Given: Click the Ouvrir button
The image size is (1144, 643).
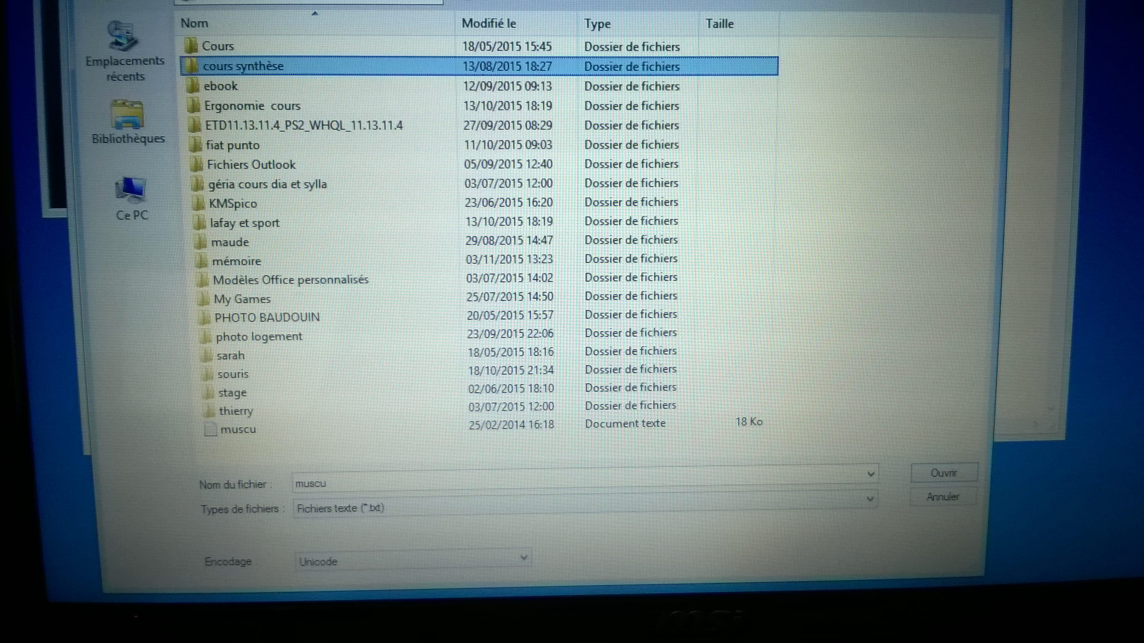Looking at the screenshot, I should click(944, 473).
